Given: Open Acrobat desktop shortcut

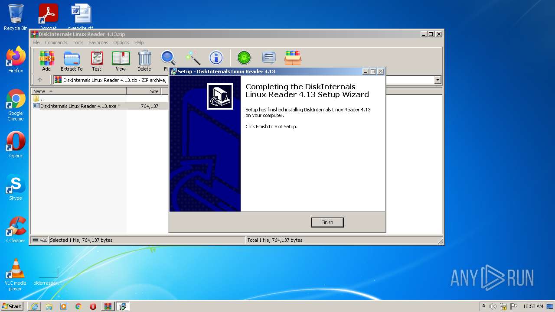Looking at the screenshot, I should click(x=48, y=16).
